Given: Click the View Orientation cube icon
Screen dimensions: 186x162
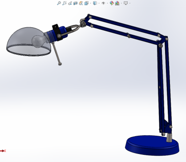Looking at the screenshot, I should [x=86, y=3].
